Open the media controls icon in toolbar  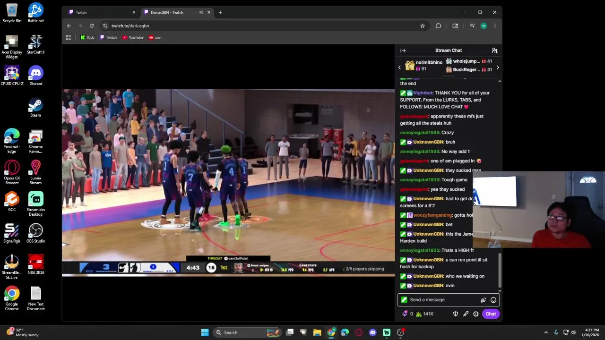[472, 26]
